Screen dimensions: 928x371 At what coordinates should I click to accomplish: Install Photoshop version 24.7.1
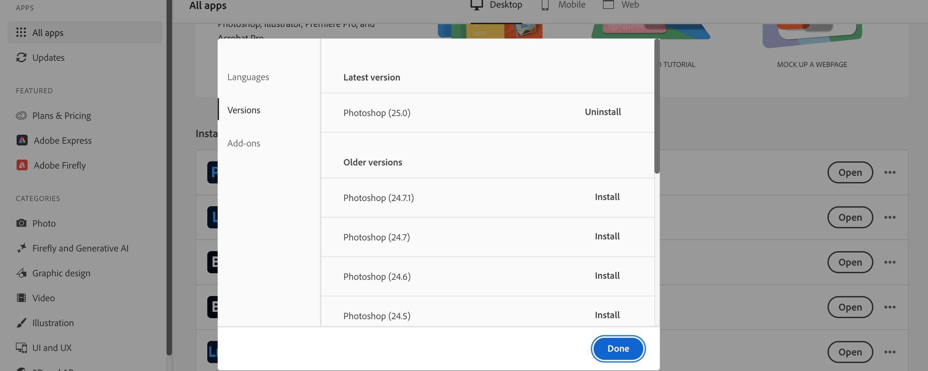[x=607, y=197]
